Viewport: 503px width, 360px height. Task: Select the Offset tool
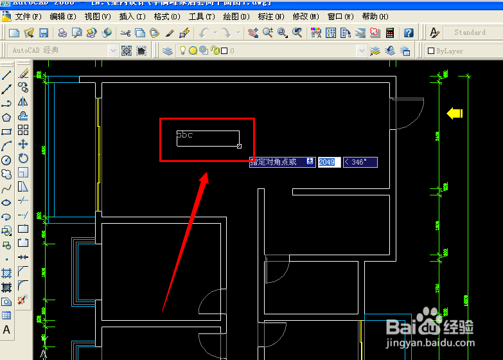[23, 116]
